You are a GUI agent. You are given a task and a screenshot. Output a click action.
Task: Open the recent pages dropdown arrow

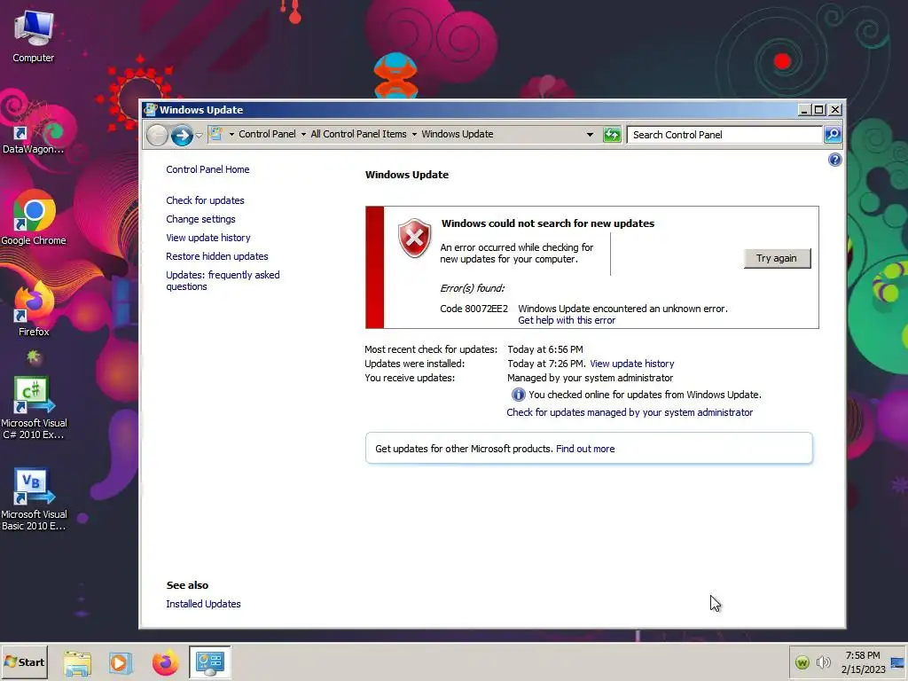pos(199,135)
